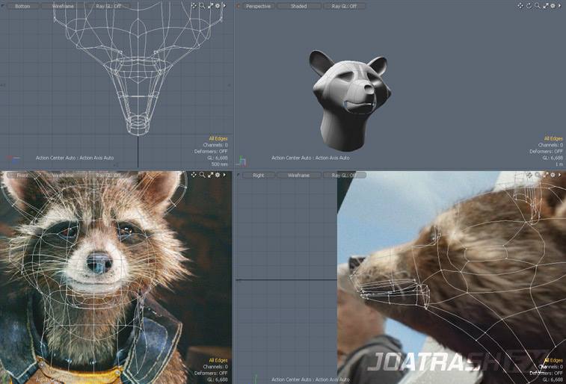Click 'All Edges' label in Bottom viewport
Viewport: 566px width, 384px height.
click(x=218, y=138)
